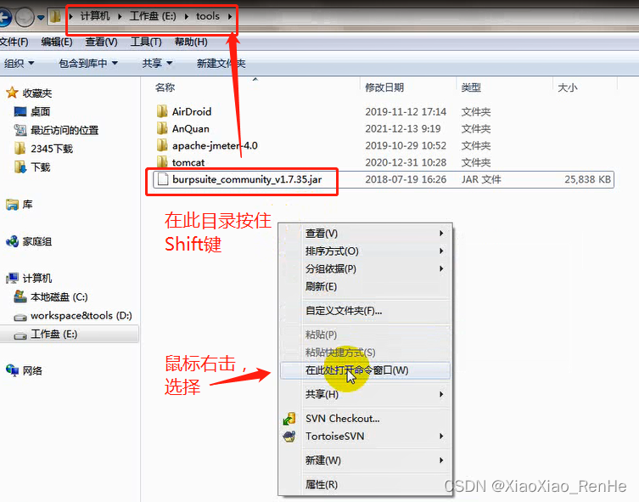Select 工作盘 (E:) in navigation pane
Viewport: 639px width, 502px height.
click(x=53, y=334)
